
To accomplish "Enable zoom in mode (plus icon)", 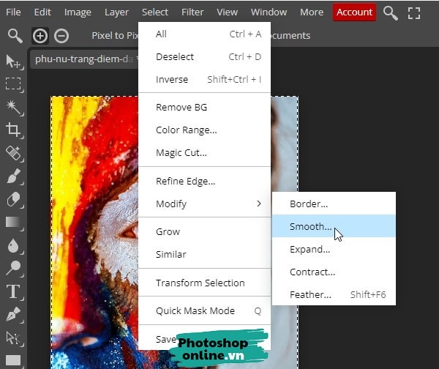I will coord(40,35).
